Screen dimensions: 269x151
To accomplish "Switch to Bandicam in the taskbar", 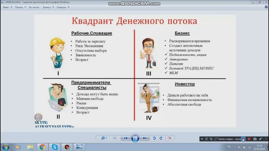I will pos(67,147).
